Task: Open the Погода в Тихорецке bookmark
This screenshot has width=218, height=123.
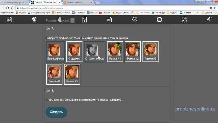Action: tap(38, 13)
